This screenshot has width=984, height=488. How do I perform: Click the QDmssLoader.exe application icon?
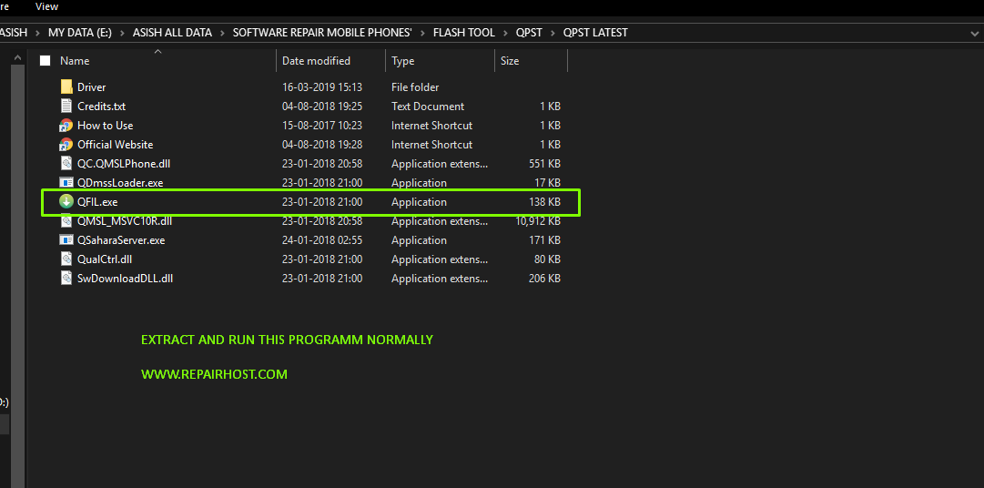[66, 183]
